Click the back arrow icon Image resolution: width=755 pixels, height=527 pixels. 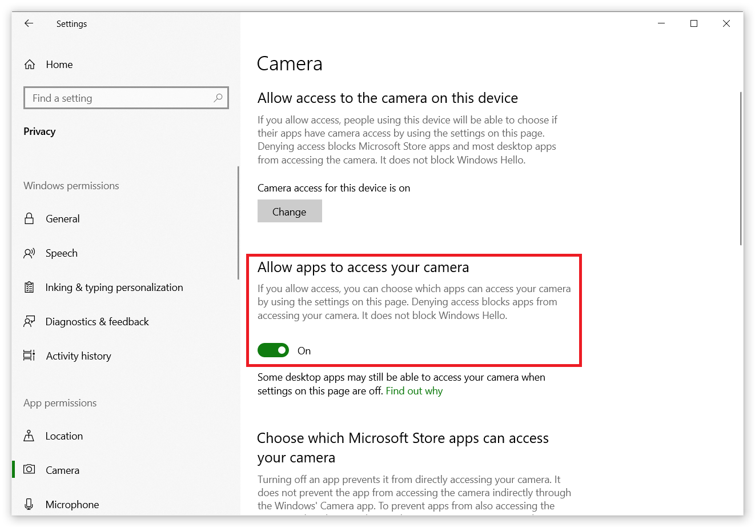point(29,23)
